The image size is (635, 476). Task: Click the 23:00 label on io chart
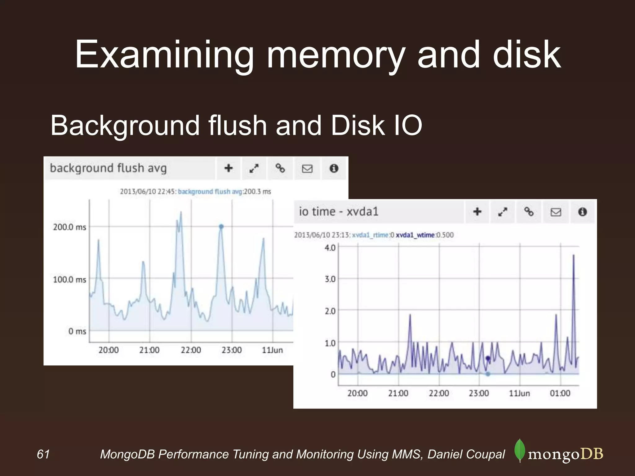click(x=479, y=393)
